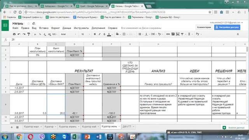249x140 pixels.
Task: Open the Правка menu
Action: pos(25,28)
